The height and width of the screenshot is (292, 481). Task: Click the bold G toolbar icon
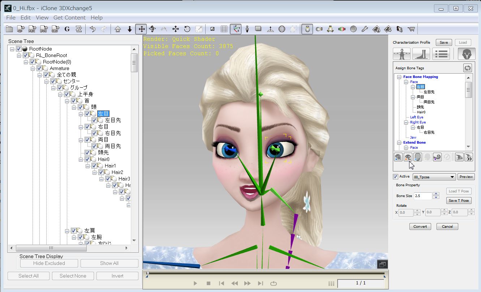pos(67,29)
